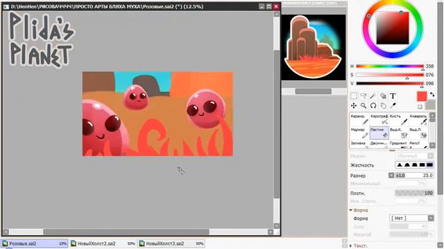Select the Move tool
Screen dimensions: 444x249
[x=354, y=106]
